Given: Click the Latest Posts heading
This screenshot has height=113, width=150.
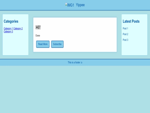Looking at the screenshot, I should pos(131,21).
